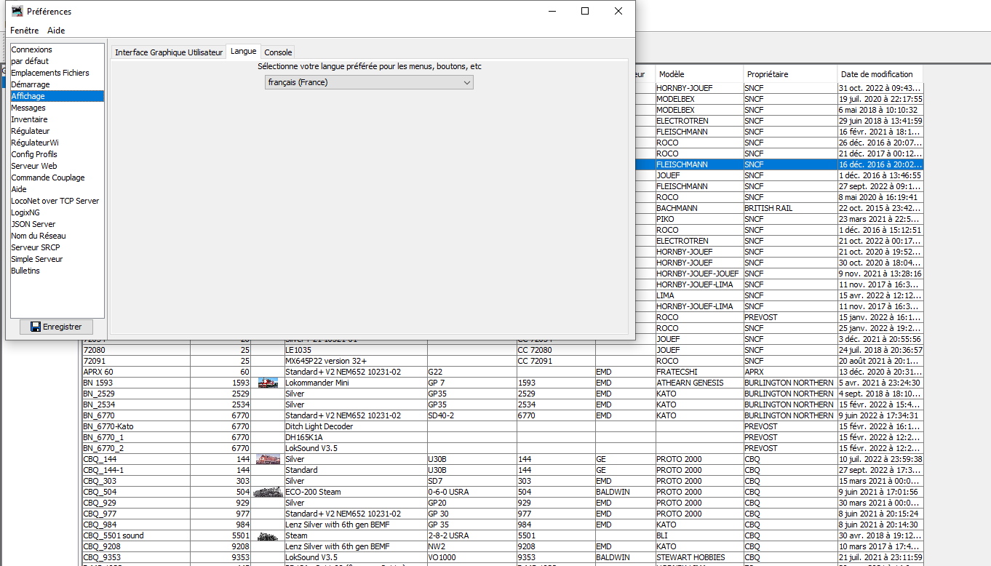The width and height of the screenshot is (991, 566).
Task: Open the Emplacements Fichiers category
Action: coord(57,73)
